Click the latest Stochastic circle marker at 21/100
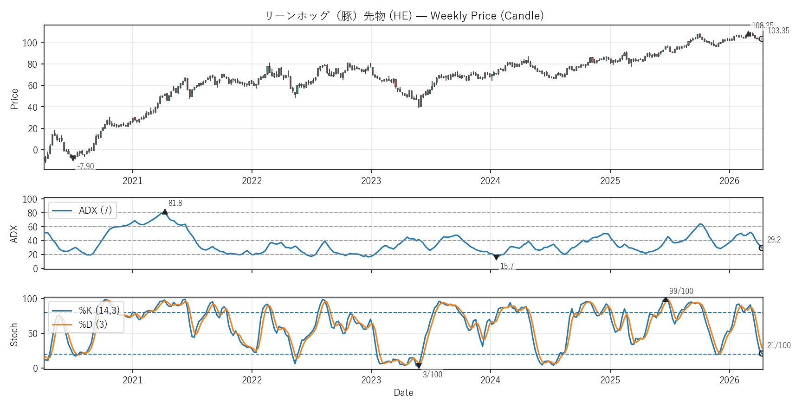 [761, 353]
